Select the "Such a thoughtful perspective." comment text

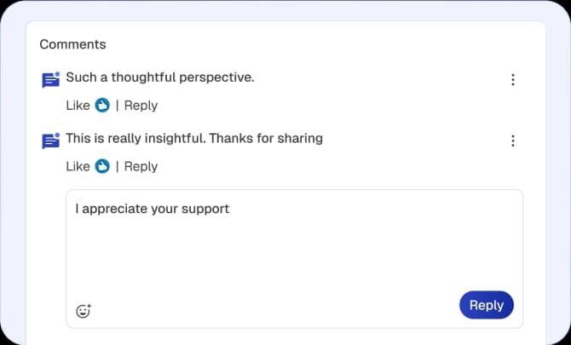coord(160,78)
